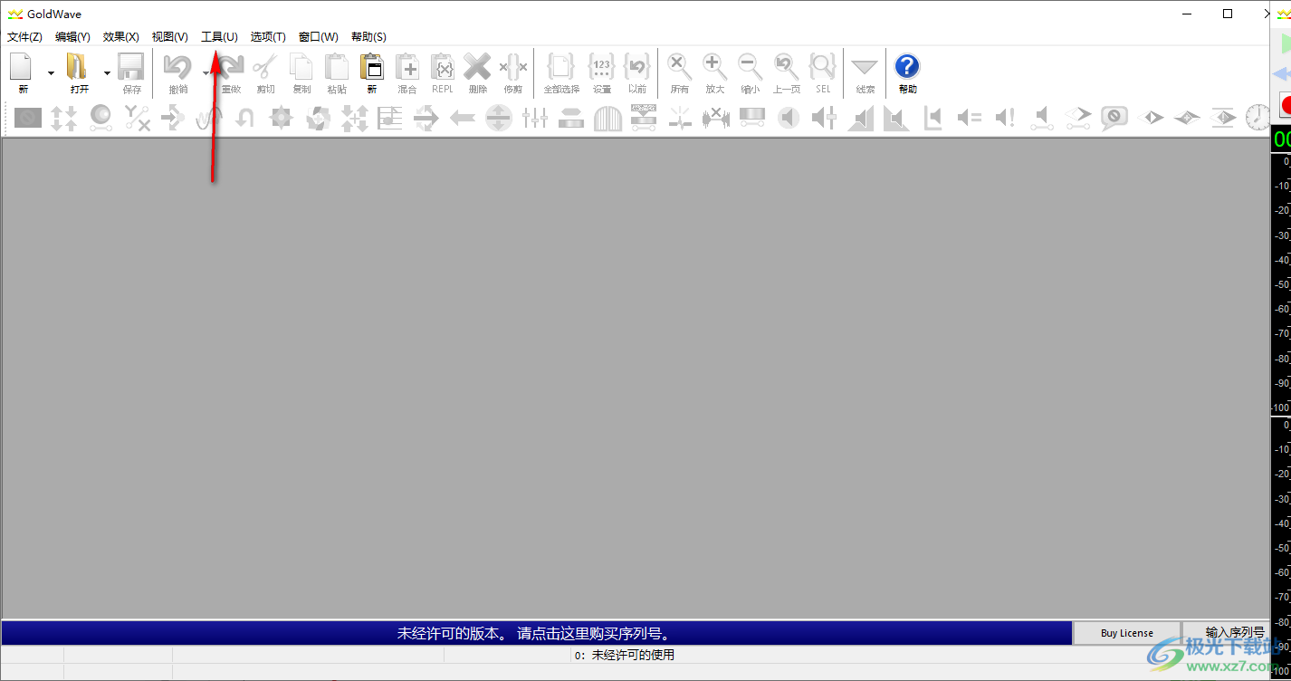Click the left arrow reverse effect icon
This screenshot has width=1291, height=681.
(463, 118)
